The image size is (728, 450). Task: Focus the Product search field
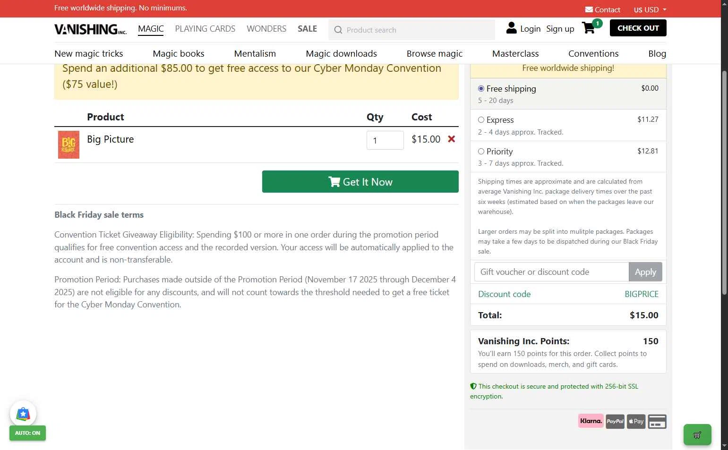tap(411, 30)
